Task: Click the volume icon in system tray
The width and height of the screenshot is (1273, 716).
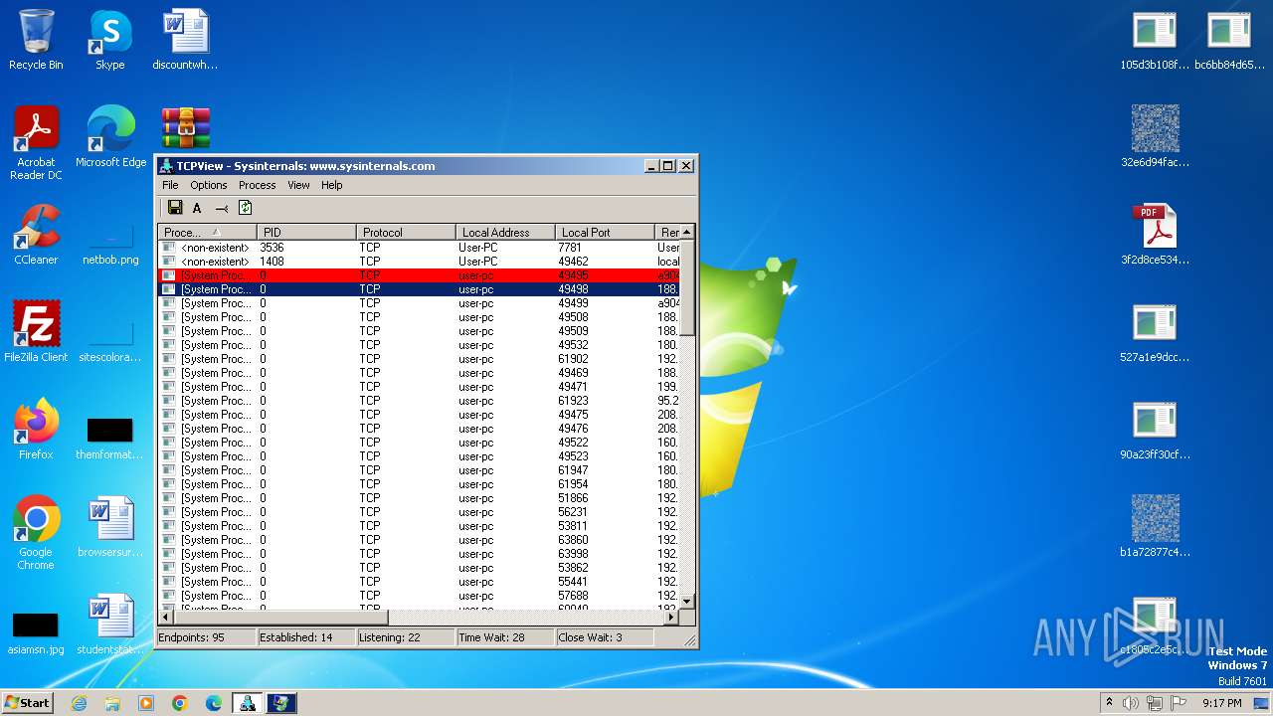Action: [x=1131, y=703]
